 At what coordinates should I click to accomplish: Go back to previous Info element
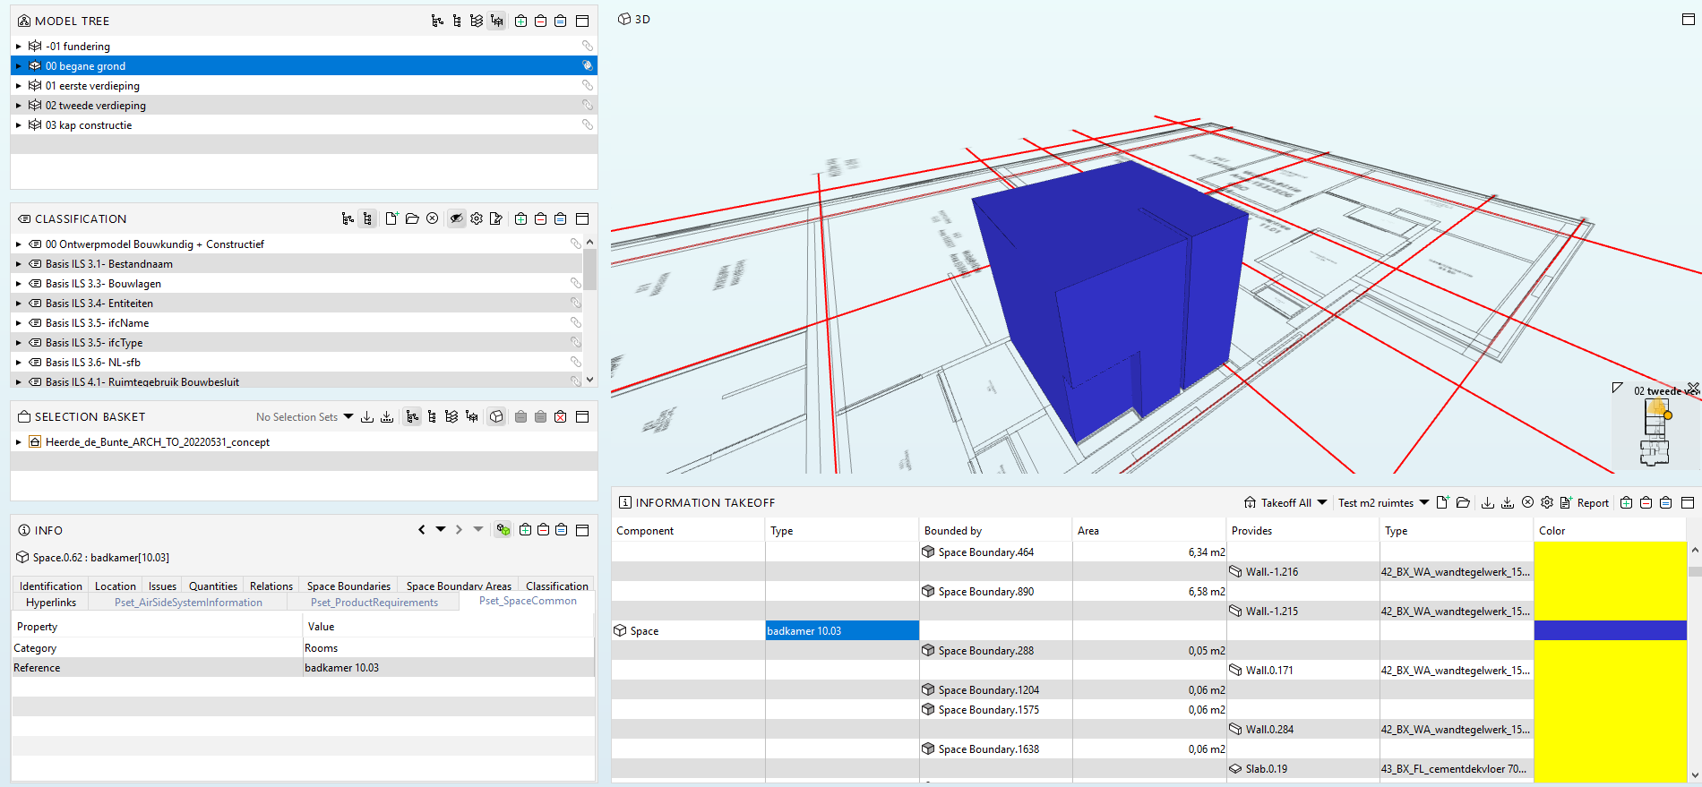click(422, 530)
